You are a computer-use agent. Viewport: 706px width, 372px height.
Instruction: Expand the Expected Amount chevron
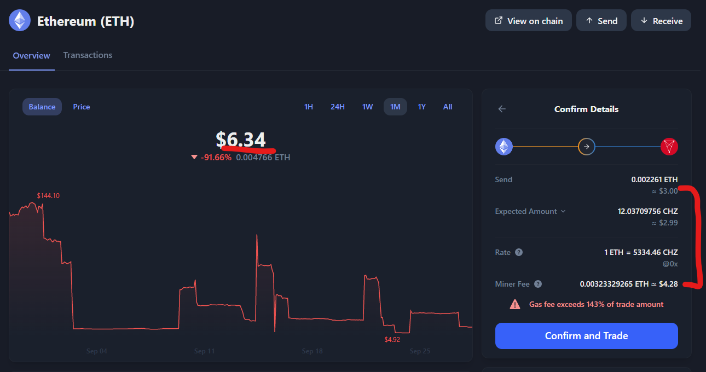(x=563, y=211)
